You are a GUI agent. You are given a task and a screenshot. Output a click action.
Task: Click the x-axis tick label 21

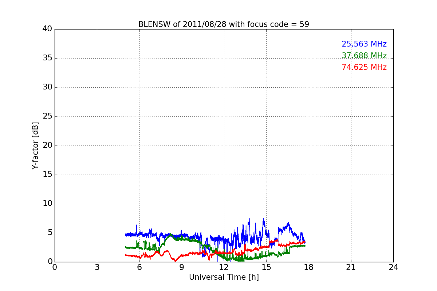click(x=351, y=267)
